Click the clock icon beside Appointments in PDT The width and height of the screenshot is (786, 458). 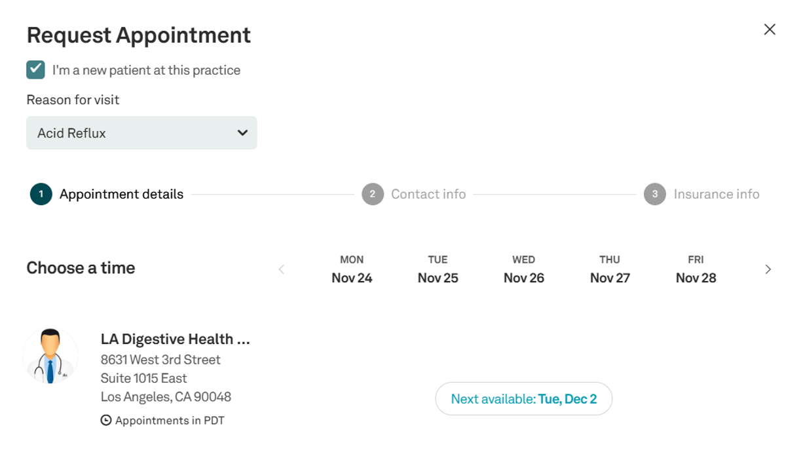[x=106, y=421]
